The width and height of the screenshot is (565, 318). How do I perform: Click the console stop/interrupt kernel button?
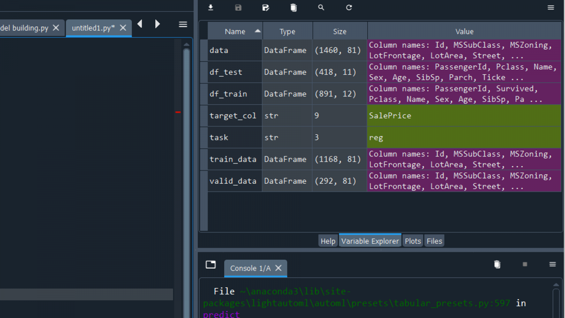(525, 264)
